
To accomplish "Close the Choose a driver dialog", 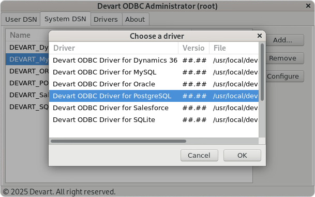I will (260, 36).
